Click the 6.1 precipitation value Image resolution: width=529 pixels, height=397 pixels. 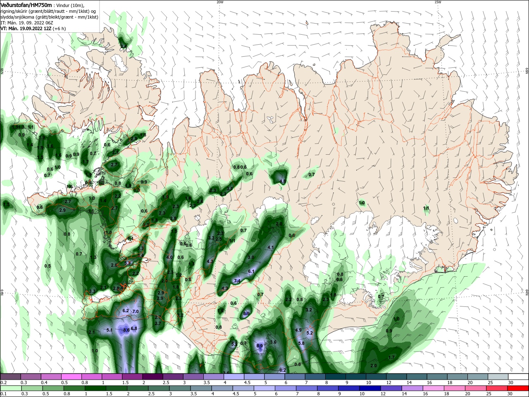coord(251,271)
